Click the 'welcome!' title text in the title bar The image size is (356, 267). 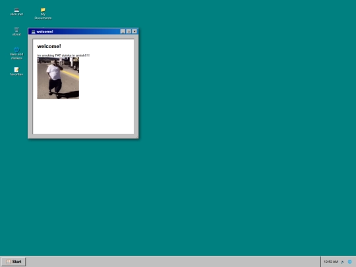point(45,32)
